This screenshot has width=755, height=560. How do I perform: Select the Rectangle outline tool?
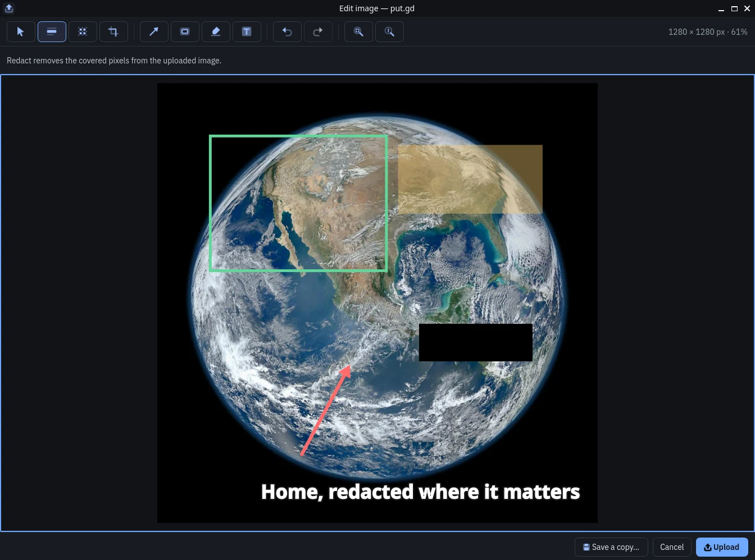coord(185,32)
